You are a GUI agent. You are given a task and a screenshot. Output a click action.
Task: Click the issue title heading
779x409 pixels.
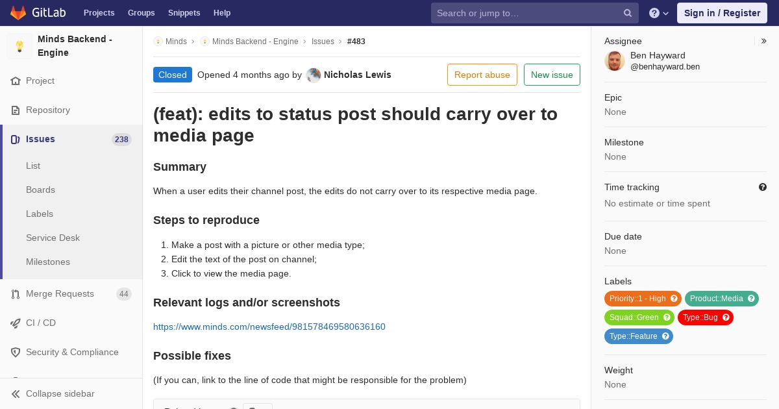point(355,125)
